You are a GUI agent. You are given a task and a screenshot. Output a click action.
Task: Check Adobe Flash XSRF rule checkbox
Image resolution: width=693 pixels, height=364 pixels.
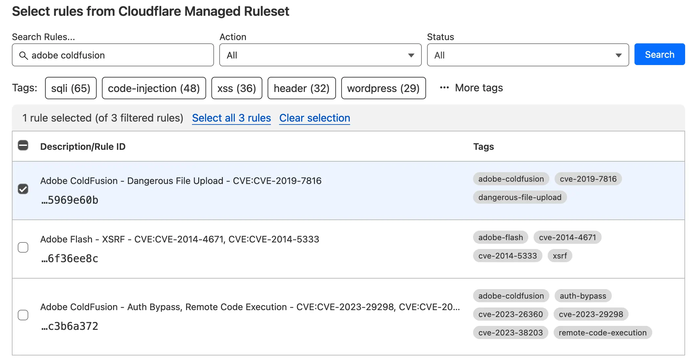coord(23,247)
